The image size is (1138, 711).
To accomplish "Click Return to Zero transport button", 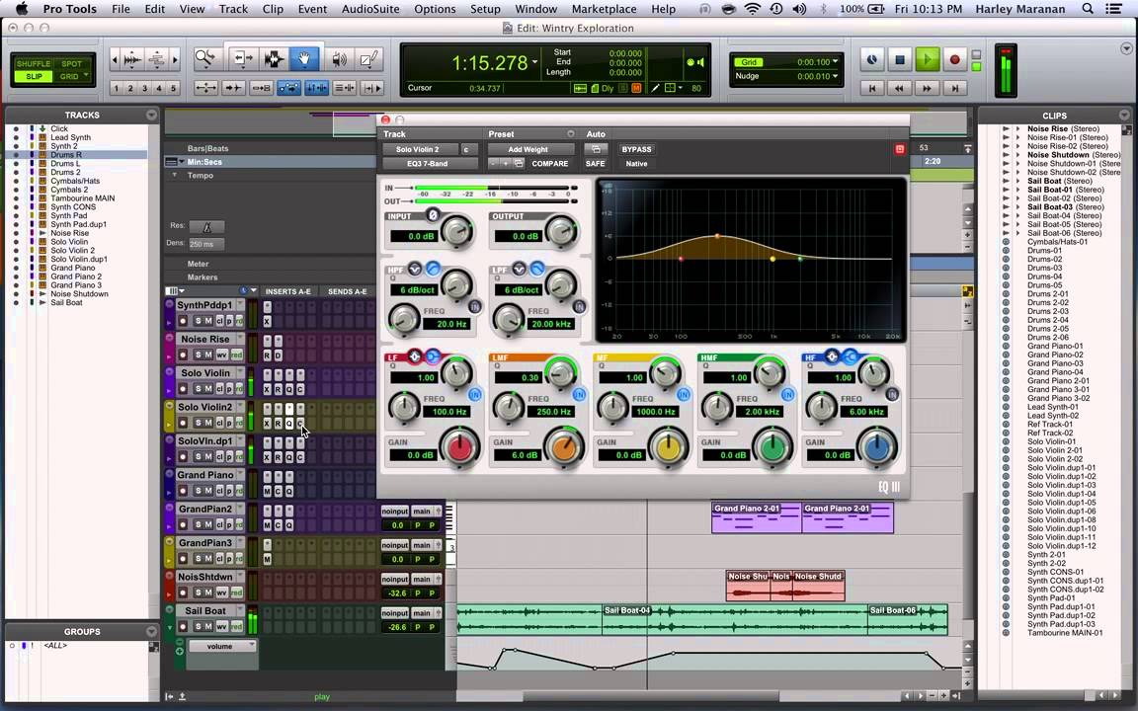I will 871,88.
